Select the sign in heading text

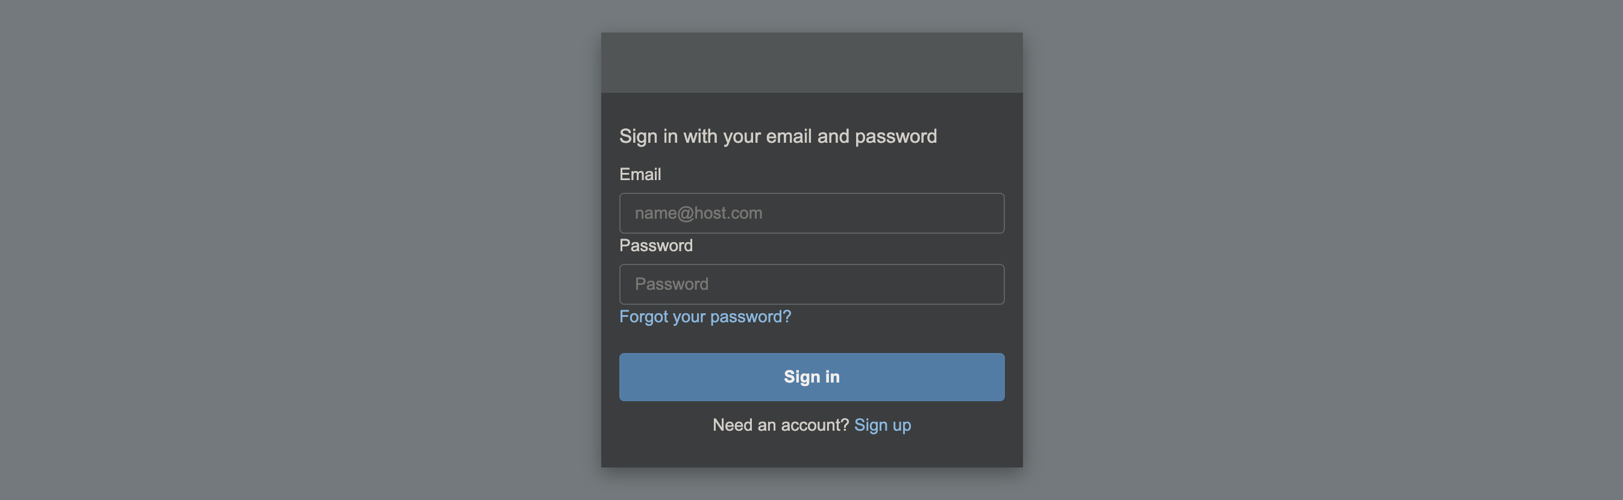(x=778, y=137)
